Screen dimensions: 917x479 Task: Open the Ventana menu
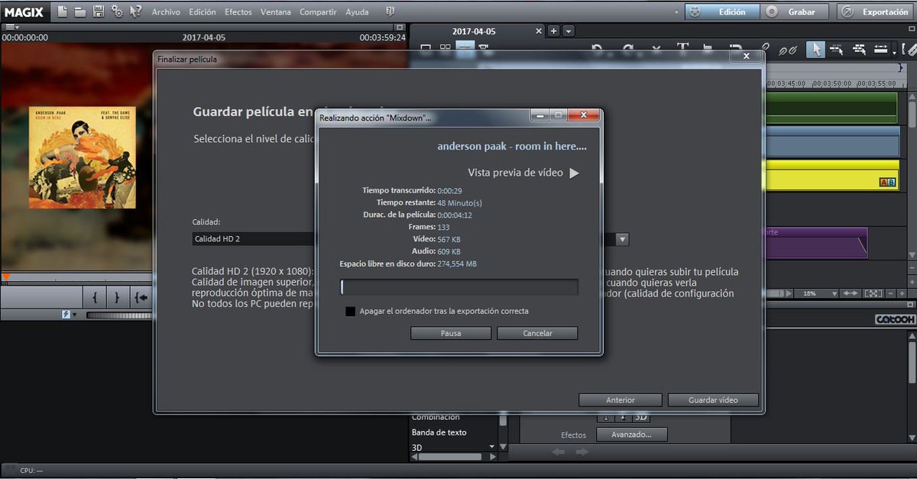[x=275, y=12]
